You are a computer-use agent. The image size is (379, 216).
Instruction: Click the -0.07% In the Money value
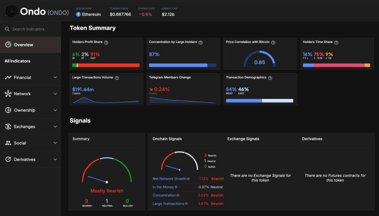(x=203, y=187)
